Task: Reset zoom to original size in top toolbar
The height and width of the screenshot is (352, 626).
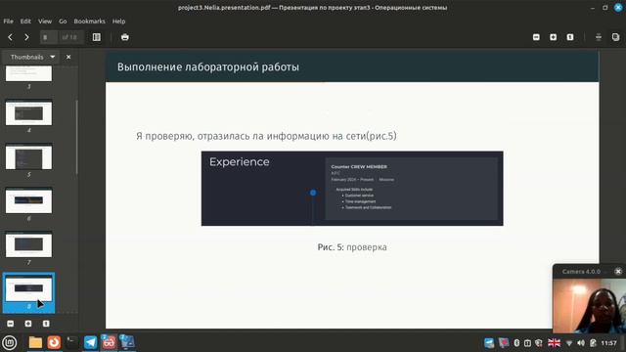Action: click(570, 37)
